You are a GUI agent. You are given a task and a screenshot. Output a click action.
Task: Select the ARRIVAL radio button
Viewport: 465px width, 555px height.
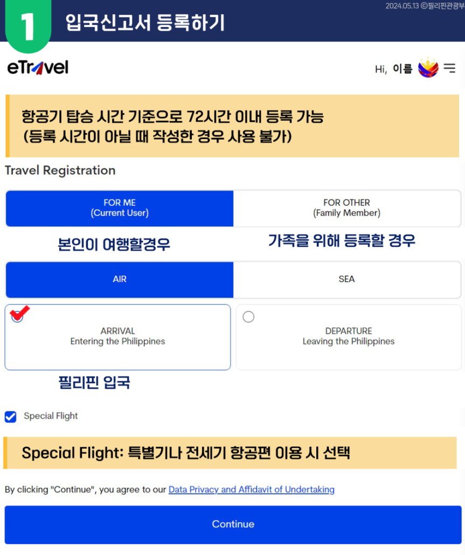17,316
